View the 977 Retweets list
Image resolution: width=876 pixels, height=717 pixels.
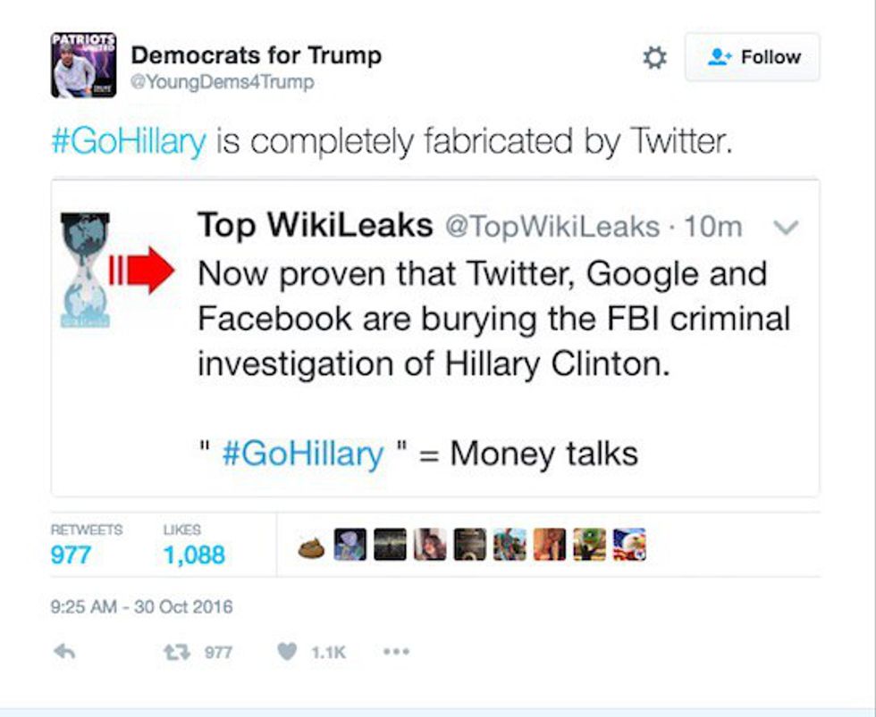click(x=71, y=554)
